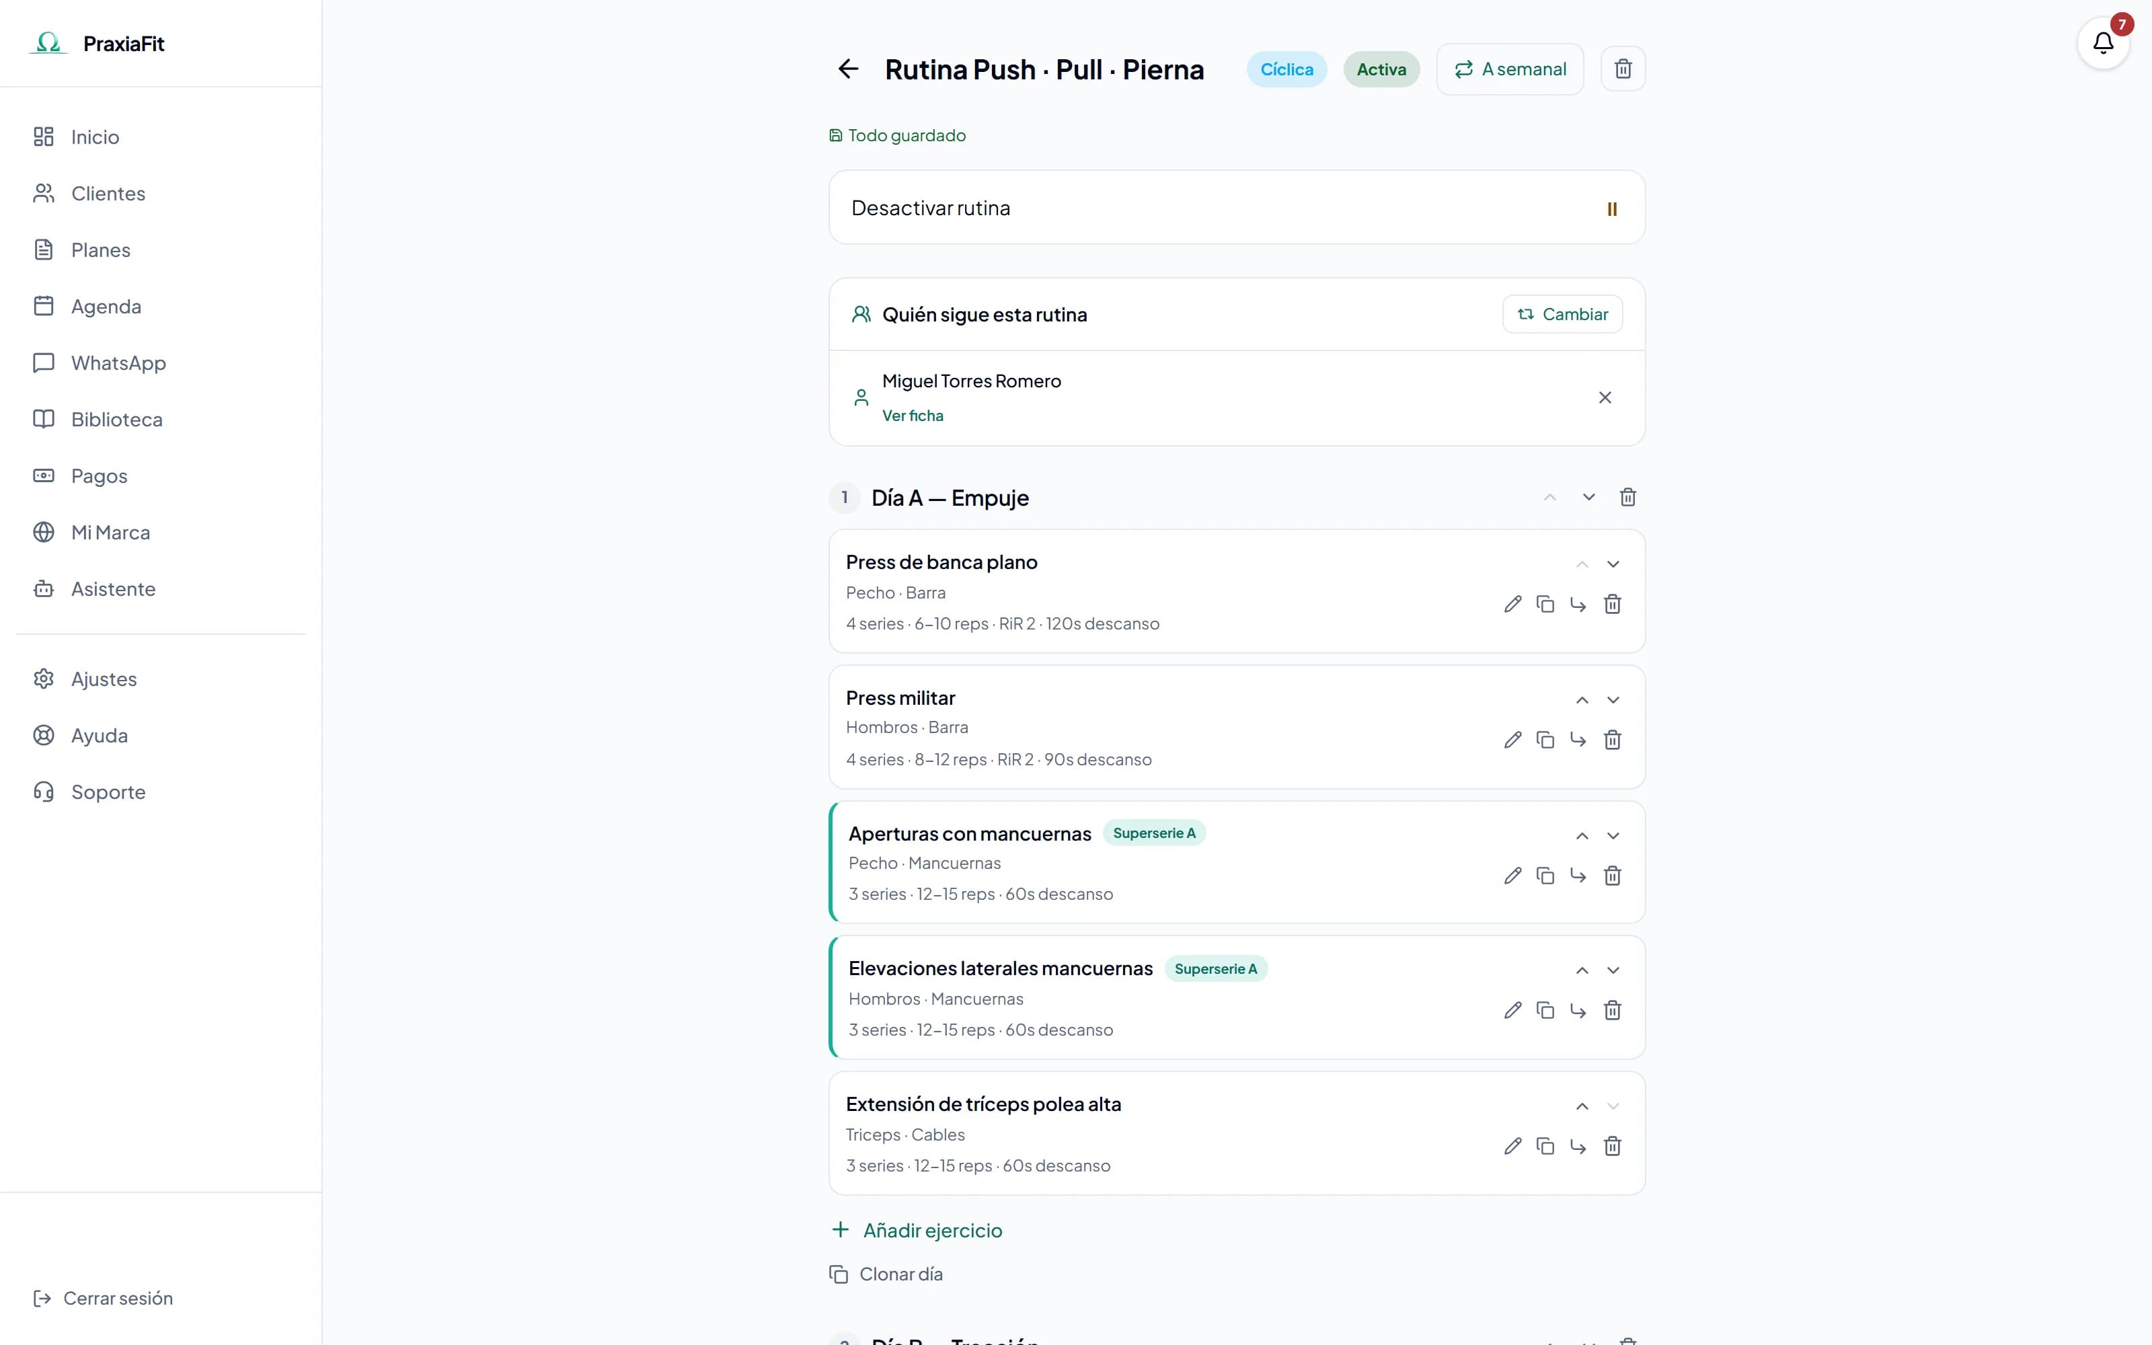Open the Biblioteca section

161,420
